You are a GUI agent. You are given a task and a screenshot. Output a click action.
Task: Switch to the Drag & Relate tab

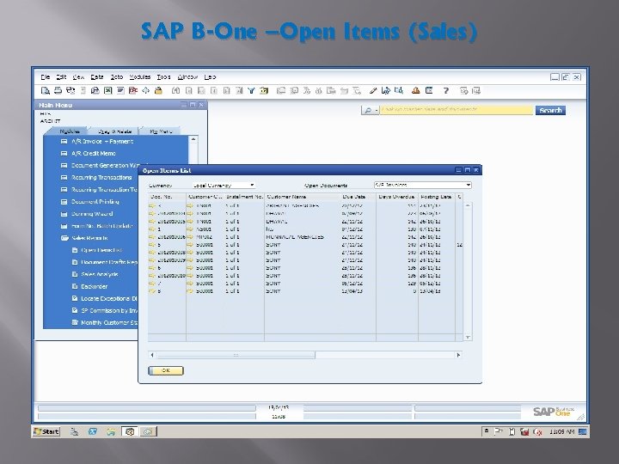(114, 131)
